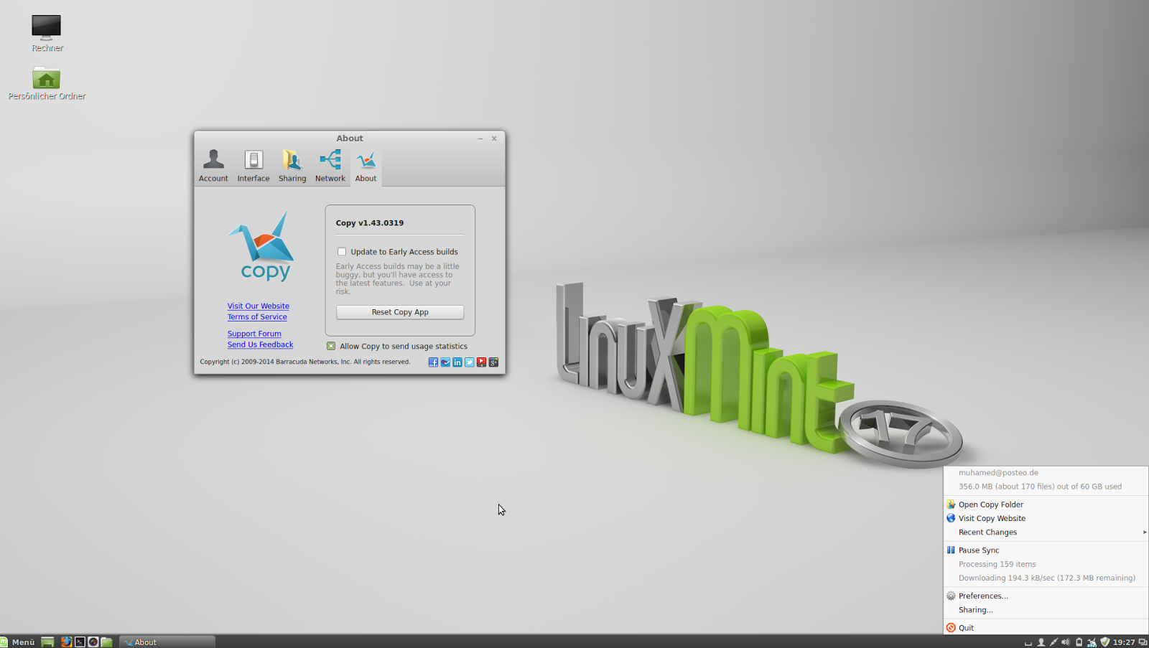Click the muhamed@posteo.de account text
The height and width of the screenshot is (648, 1149).
[998, 473]
